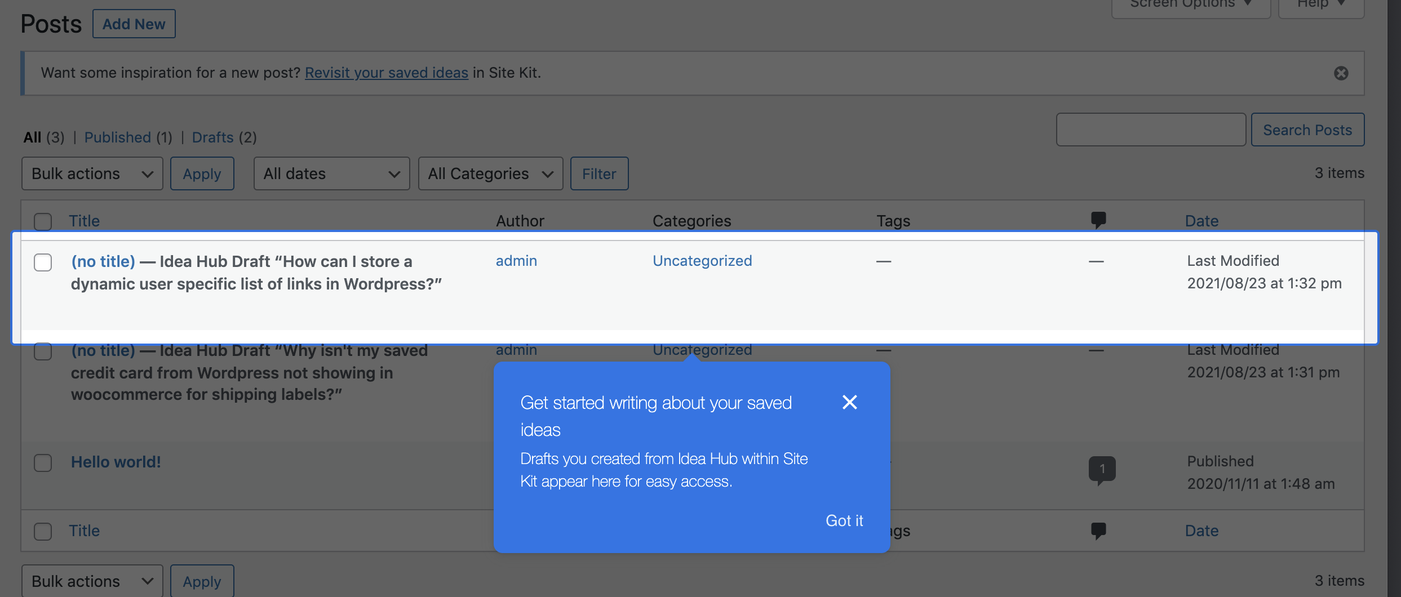Screen dimensions: 1401x597
Task: Sort by Date in table header
Action: [1202, 221]
